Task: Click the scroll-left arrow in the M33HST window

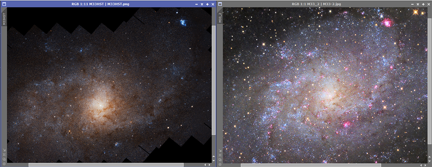Action: click(205, 165)
